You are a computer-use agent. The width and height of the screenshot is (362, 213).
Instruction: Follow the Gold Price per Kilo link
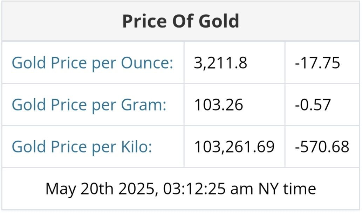pyautogui.click(x=82, y=147)
